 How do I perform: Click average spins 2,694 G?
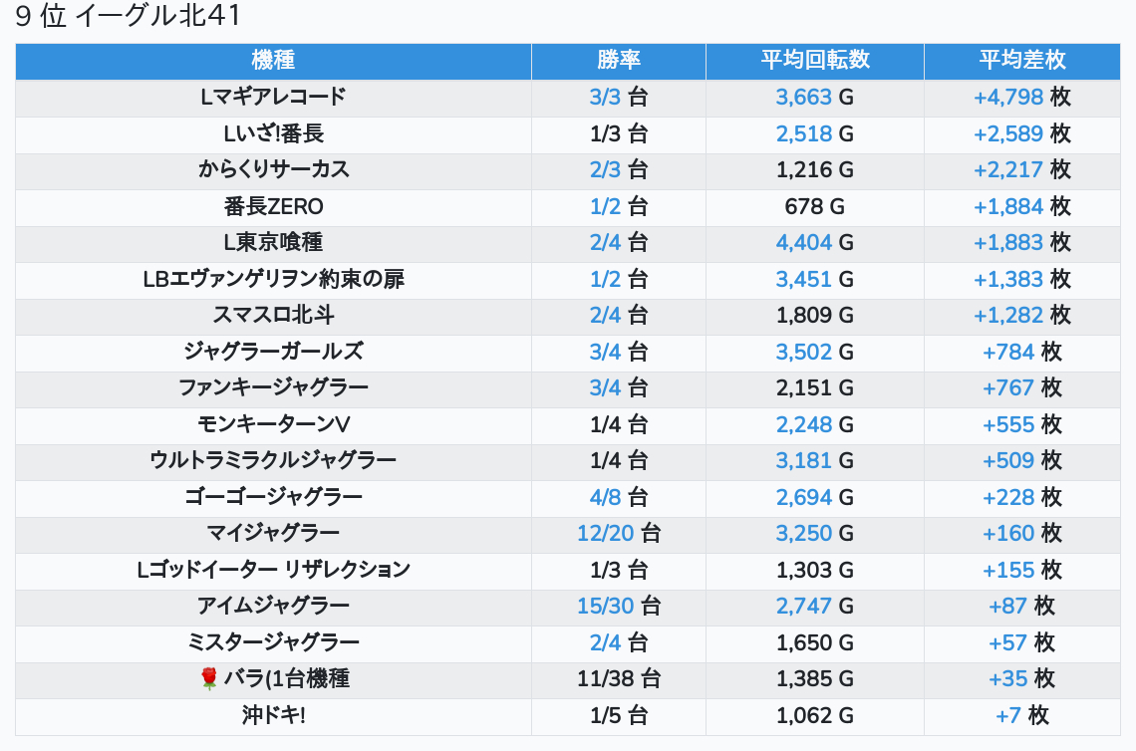coord(815,497)
